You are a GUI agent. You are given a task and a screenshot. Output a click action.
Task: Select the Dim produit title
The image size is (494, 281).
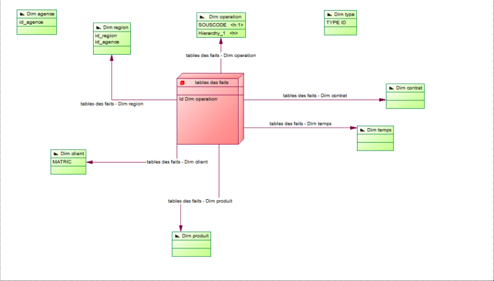[195, 236]
